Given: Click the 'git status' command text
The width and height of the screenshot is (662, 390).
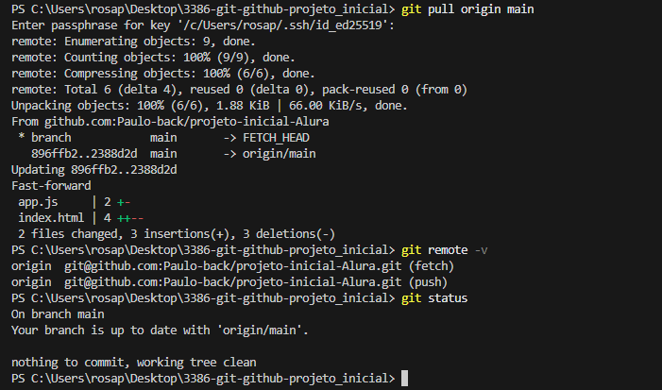Looking at the screenshot, I should tap(434, 298).
